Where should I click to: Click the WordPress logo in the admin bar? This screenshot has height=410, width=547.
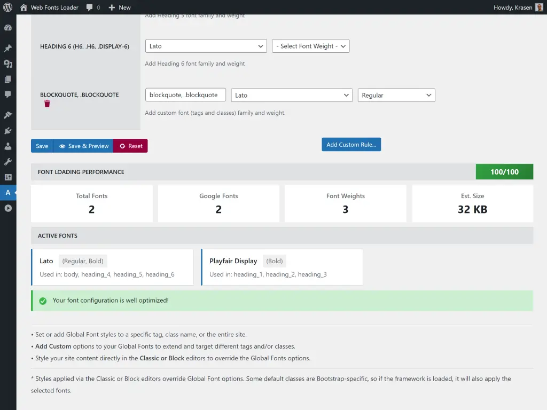[8, 7]
